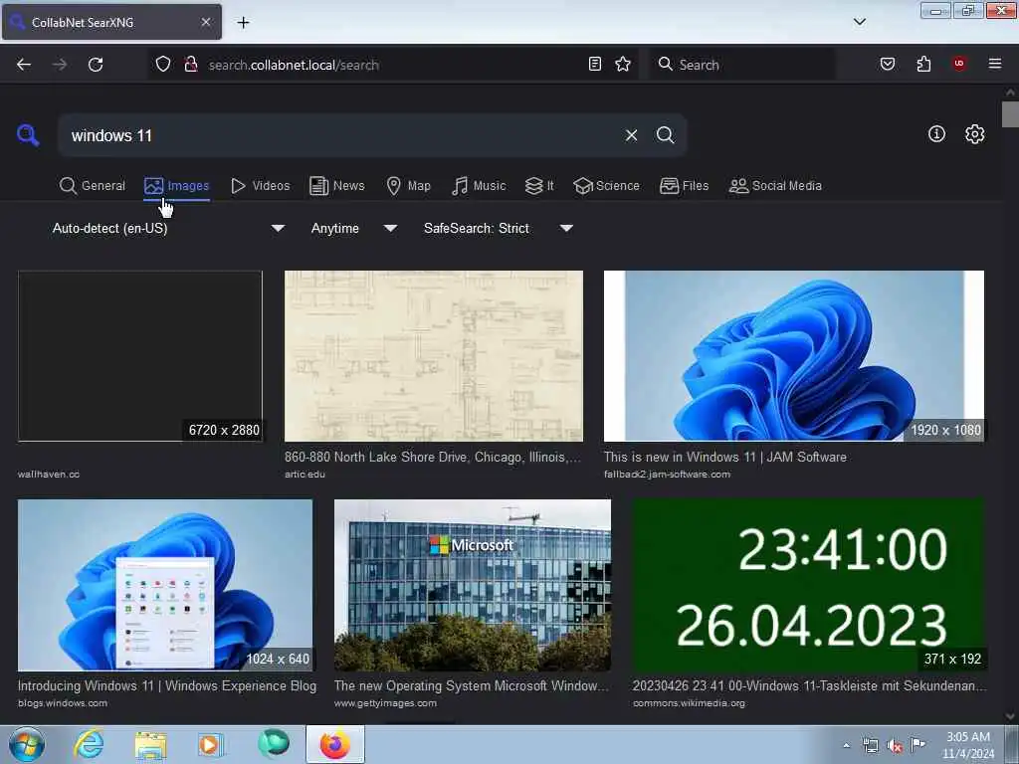Show hidden tray icons arrow
Viewport: 1019px width, 764px height.
click(846, 746)
